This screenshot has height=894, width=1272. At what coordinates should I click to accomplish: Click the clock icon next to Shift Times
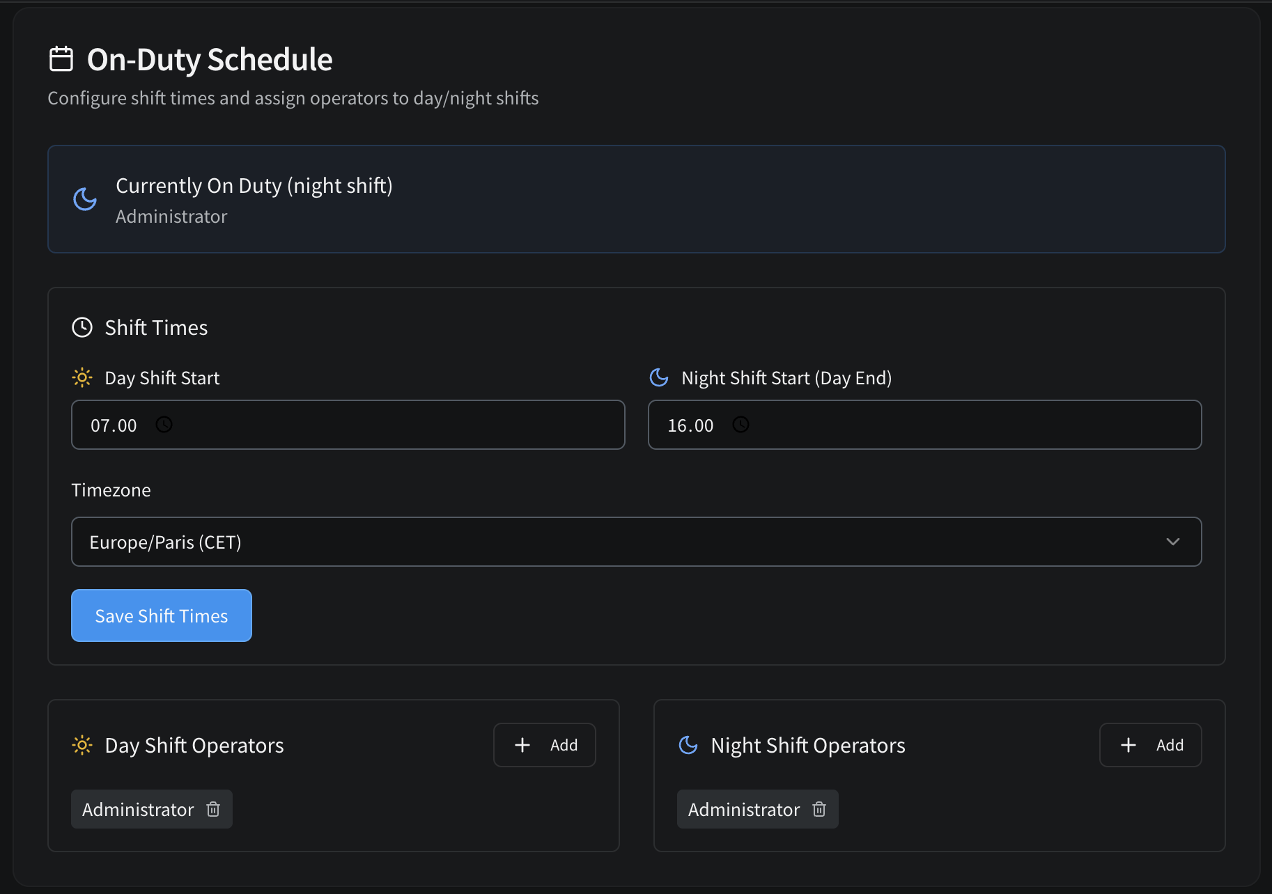click(x=82, y=327)
